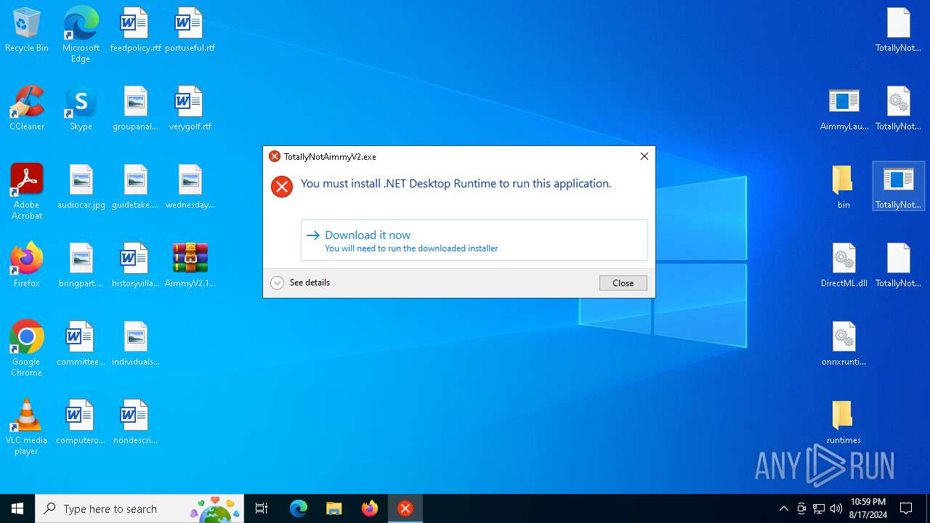This screenshot has width=930, height=523.
Task: Select the nondescri... Word document icon
Action: 135,423
